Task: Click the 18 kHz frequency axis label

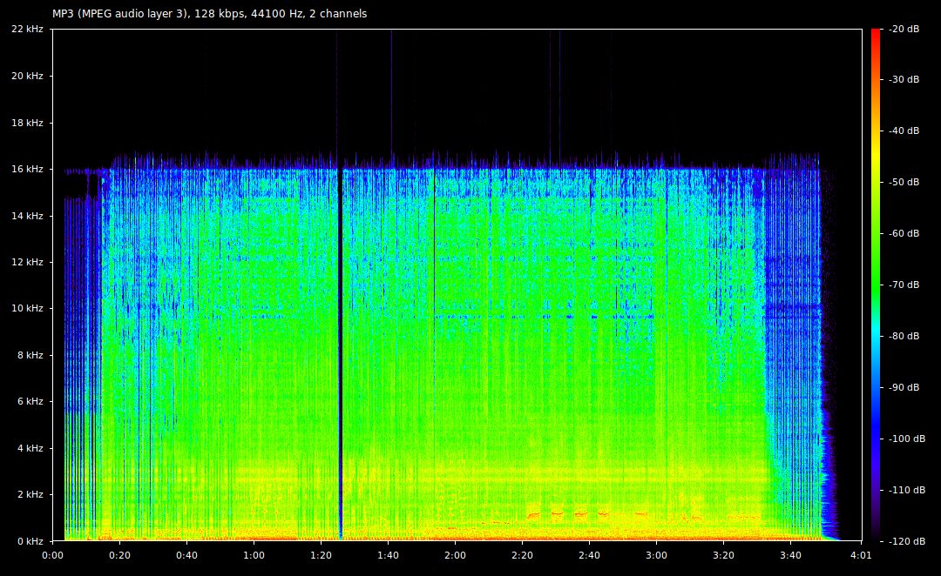Action: point(28,123)
